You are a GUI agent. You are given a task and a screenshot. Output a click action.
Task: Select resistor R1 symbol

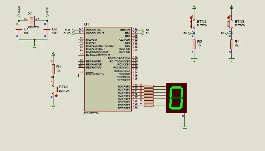point(53,69)
